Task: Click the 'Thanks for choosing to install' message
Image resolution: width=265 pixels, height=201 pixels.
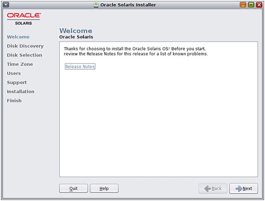Action: (x=136, y=51)
